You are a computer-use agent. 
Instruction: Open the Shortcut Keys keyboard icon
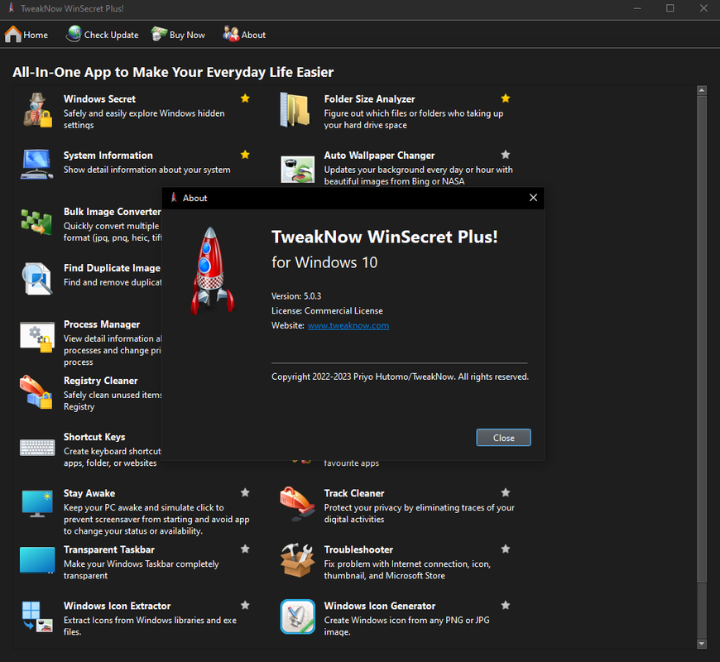tap(37, 448)
